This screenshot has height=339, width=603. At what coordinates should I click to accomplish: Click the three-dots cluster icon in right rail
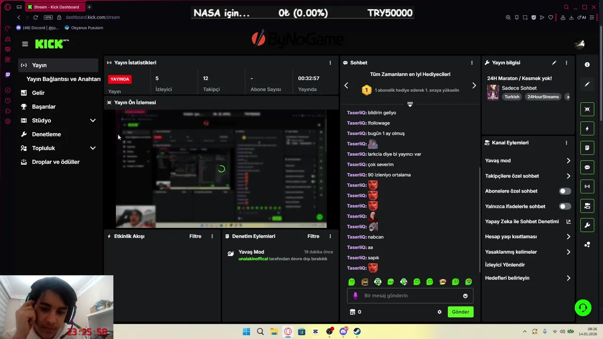click(x=587, y=244)
